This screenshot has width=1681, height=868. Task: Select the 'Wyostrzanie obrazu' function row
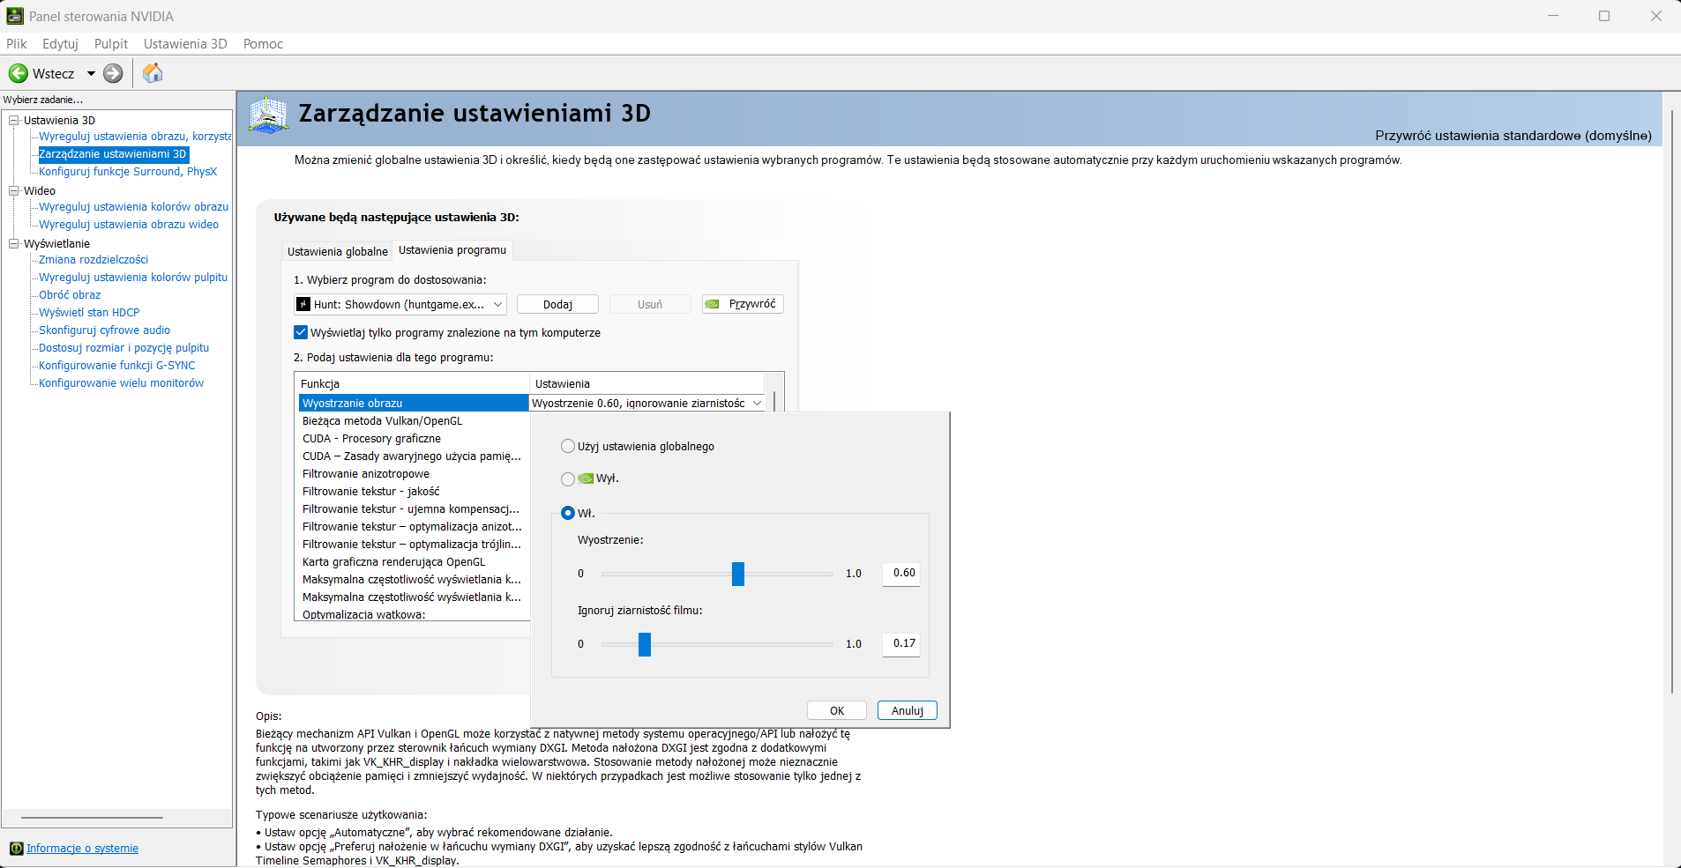coord(413,403)
